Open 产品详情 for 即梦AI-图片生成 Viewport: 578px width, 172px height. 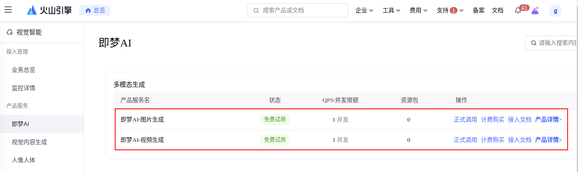coord(549,120)
